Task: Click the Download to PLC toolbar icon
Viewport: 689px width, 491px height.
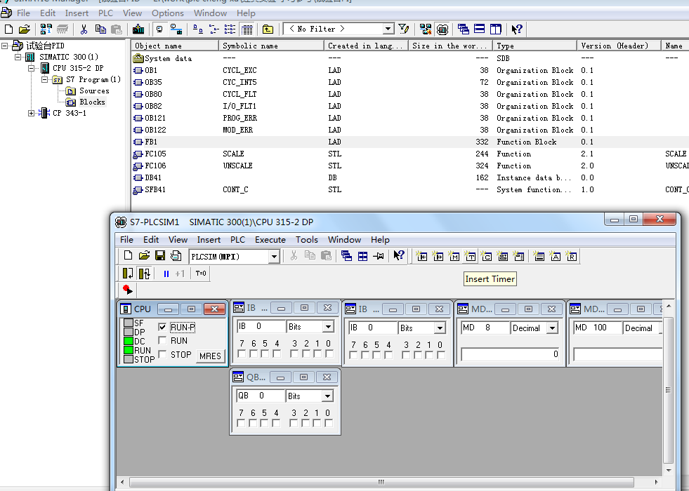Action: (x=138, y=29)
